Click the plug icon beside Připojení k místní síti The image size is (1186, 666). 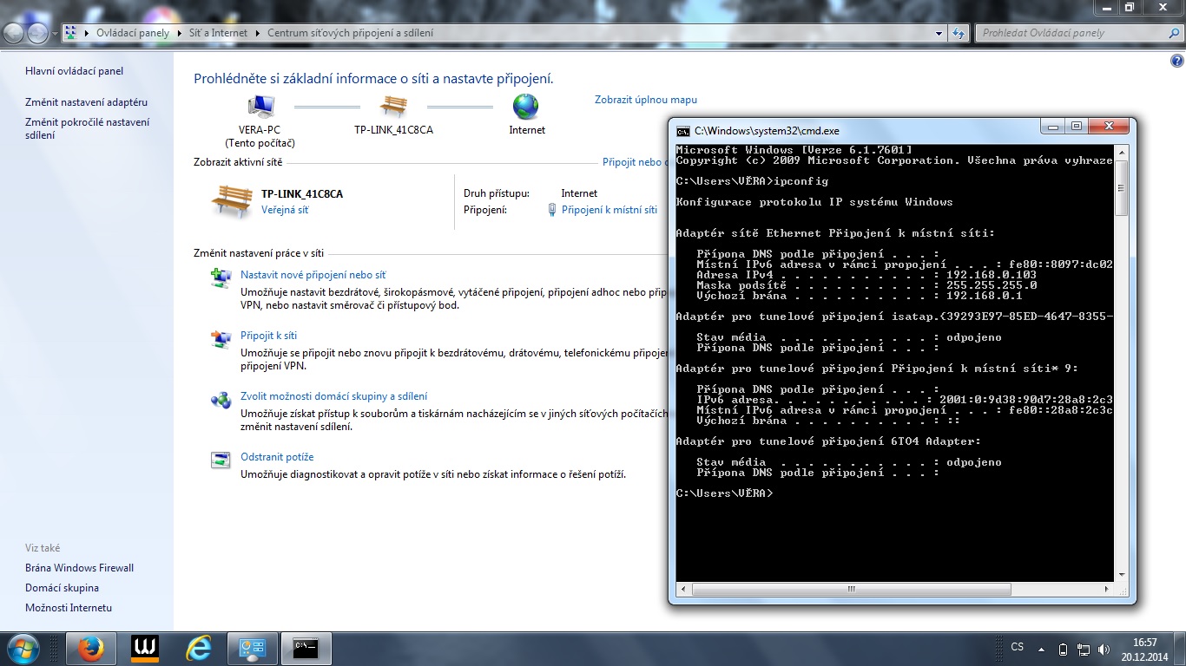[552, 210]
